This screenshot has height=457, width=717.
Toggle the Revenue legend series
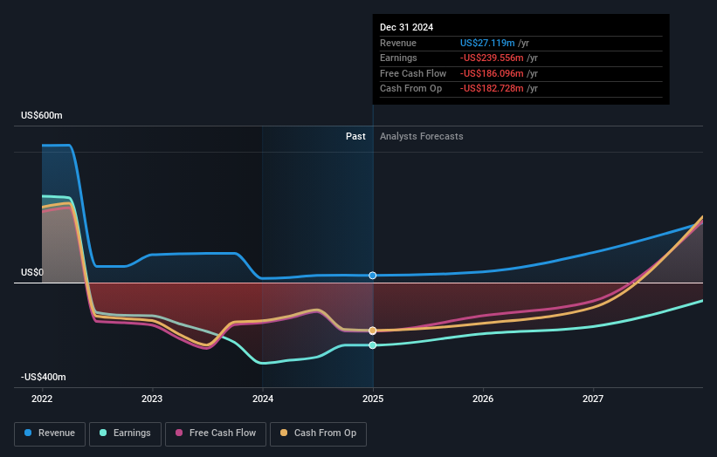(x=50, y=433)
